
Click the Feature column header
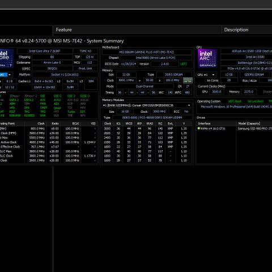138,30
